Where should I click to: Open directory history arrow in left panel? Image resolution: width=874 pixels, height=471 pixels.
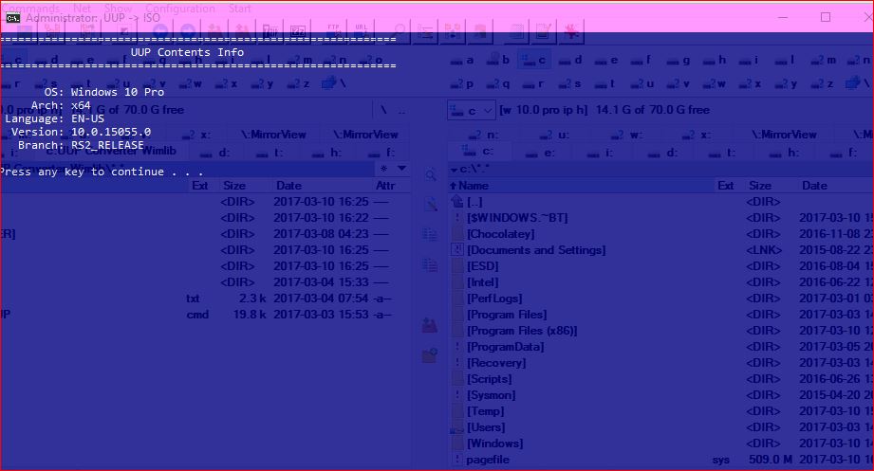click(x=402, y=169)
